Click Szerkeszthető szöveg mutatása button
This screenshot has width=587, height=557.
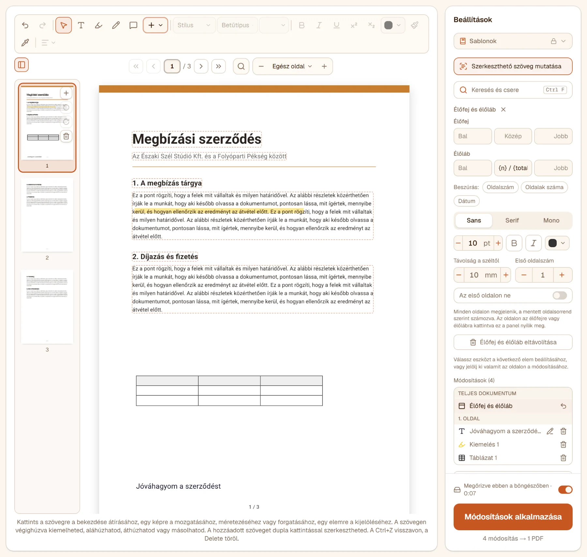[513, 66]
